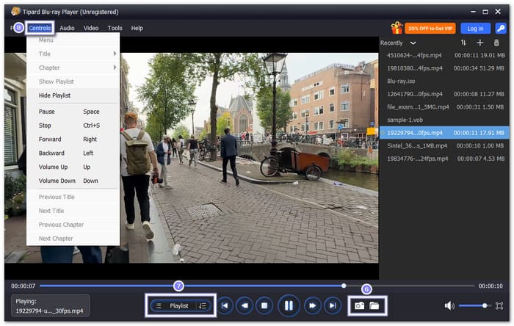Click the gift box promo icon
Screen dimensions: 514x326
click(x=397, y=28)
